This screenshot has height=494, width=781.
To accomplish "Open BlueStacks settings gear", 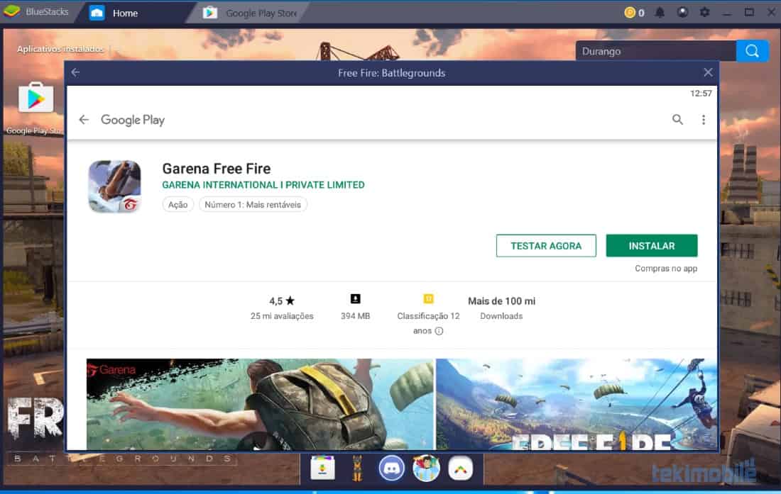I will pos(704,13).
